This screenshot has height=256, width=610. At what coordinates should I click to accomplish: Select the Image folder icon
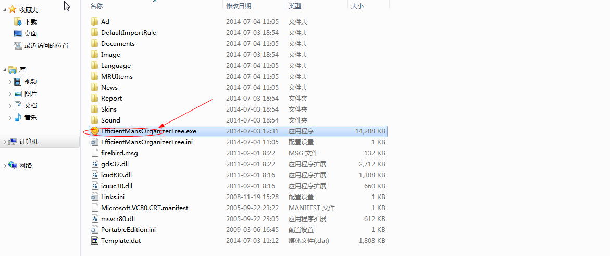[x=94, y=54]
